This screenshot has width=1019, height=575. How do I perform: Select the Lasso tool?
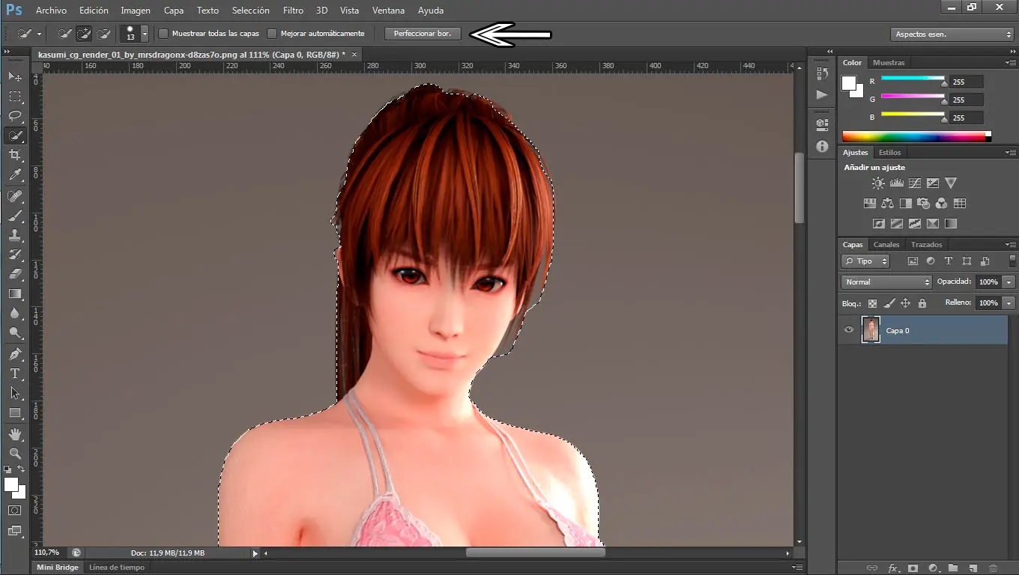[x=15, y=116]
